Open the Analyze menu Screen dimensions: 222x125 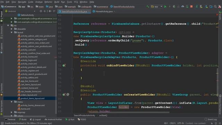pos(39,2)
